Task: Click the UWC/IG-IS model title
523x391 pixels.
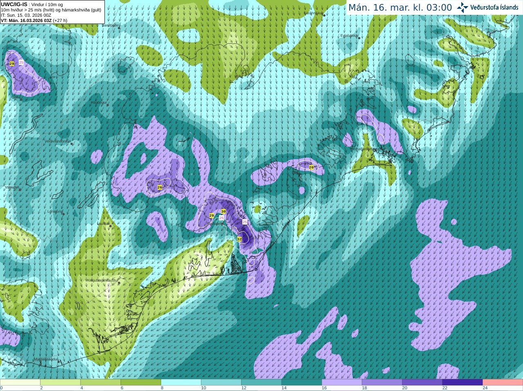Action: coord(14,4)
